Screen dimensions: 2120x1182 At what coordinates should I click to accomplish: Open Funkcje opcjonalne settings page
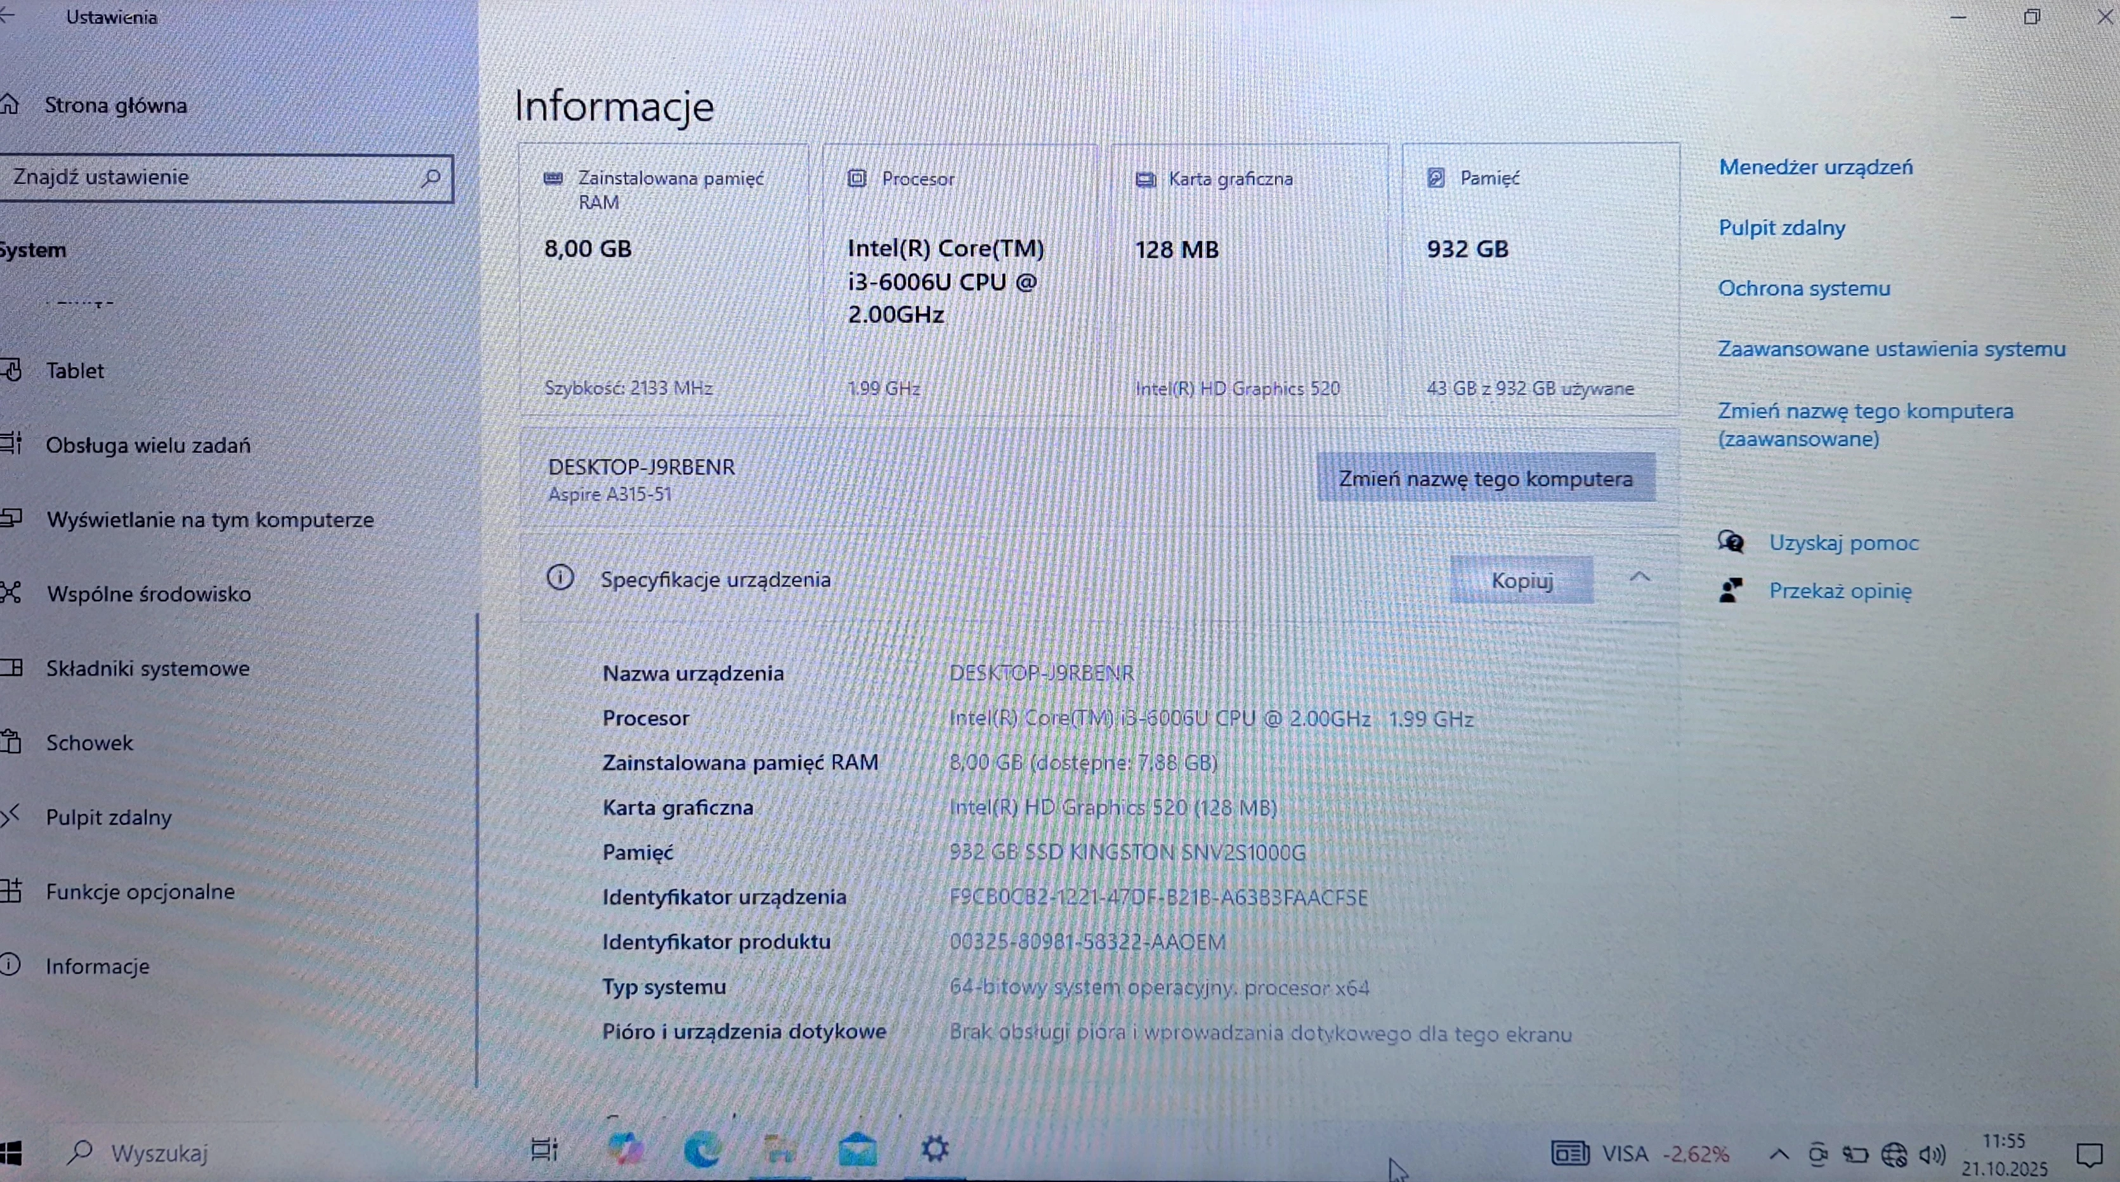pos(141,891)
